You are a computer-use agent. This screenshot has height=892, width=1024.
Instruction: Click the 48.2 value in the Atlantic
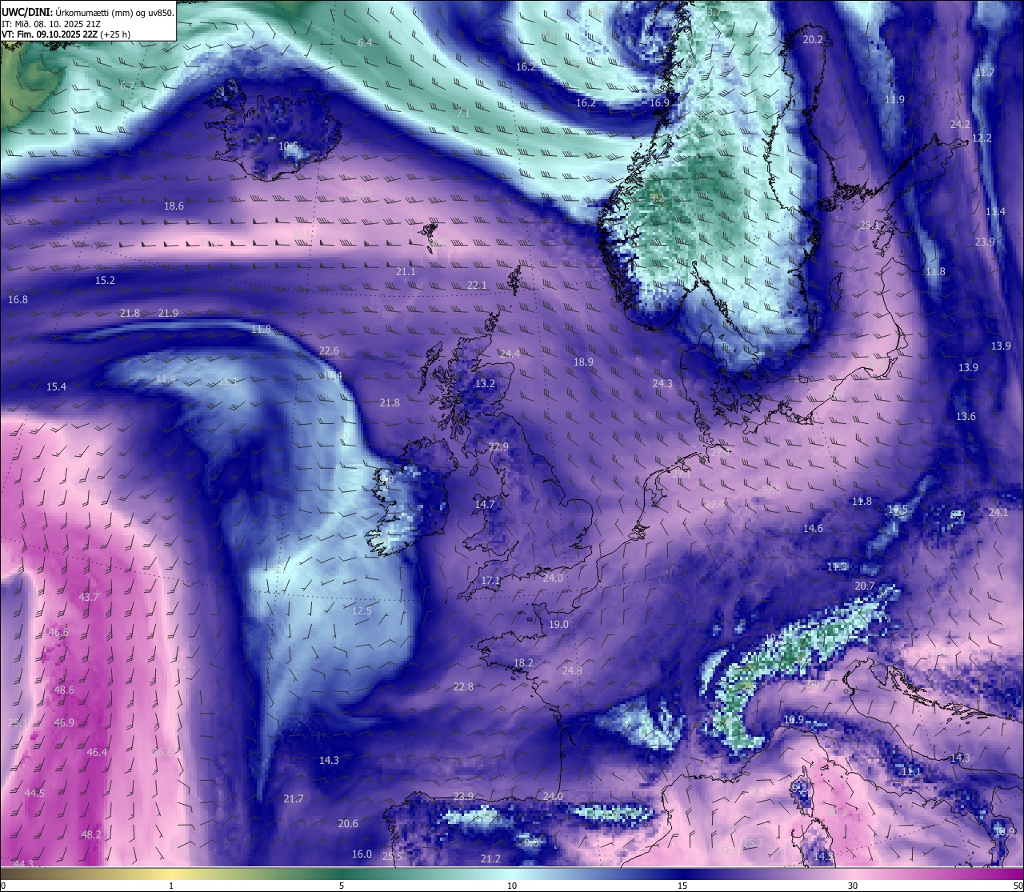91,834
